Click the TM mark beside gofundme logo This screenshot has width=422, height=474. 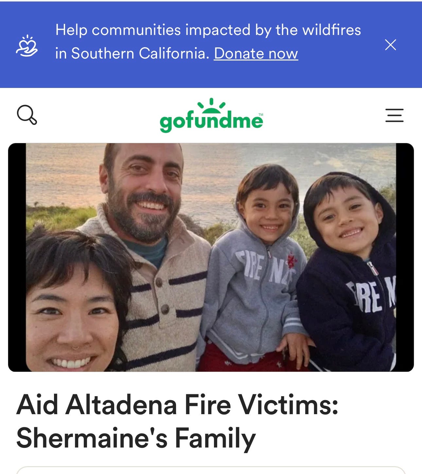[x=261, y=115]
